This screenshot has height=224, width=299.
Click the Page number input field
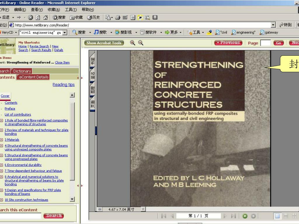click(265, 43)
